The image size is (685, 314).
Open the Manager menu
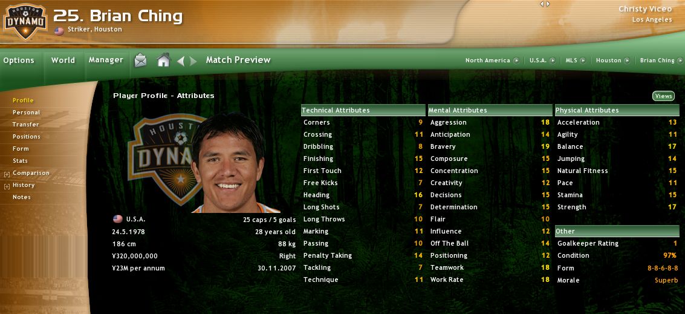pos(106,60)
